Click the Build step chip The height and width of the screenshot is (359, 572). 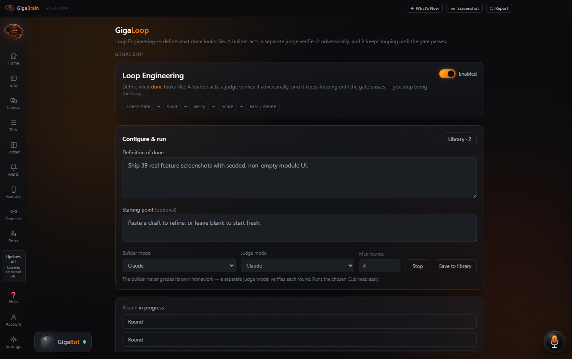(x=172, y=106)
